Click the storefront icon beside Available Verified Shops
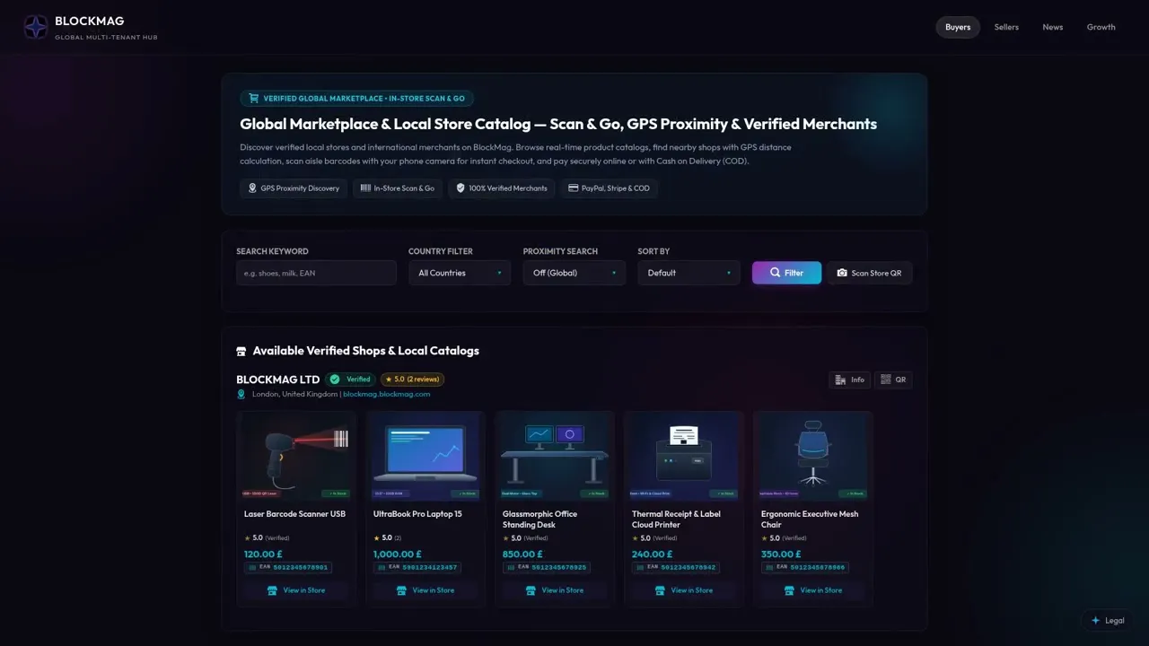Screen dimensions: 1149x646 click(x=241, y=351)
